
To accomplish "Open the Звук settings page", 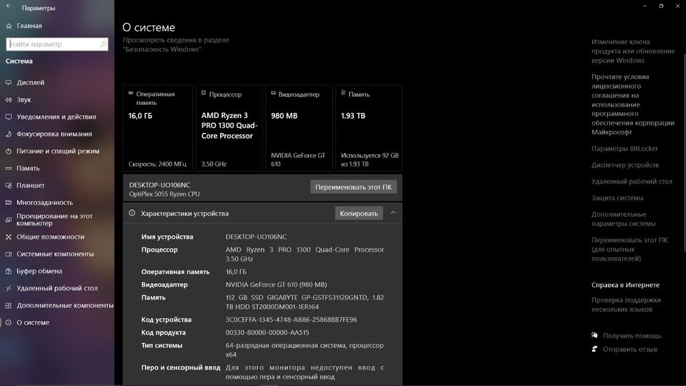I will pyautogui.click(x=23, y=99).
